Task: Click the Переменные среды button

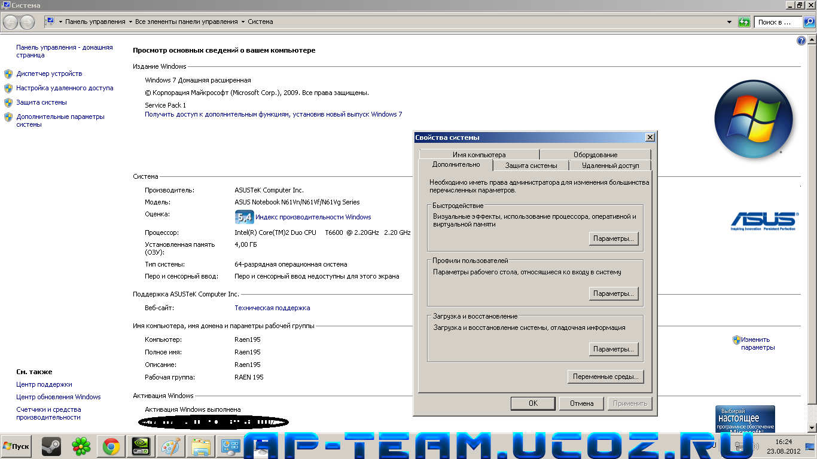Action: click(x=605, y=377)
